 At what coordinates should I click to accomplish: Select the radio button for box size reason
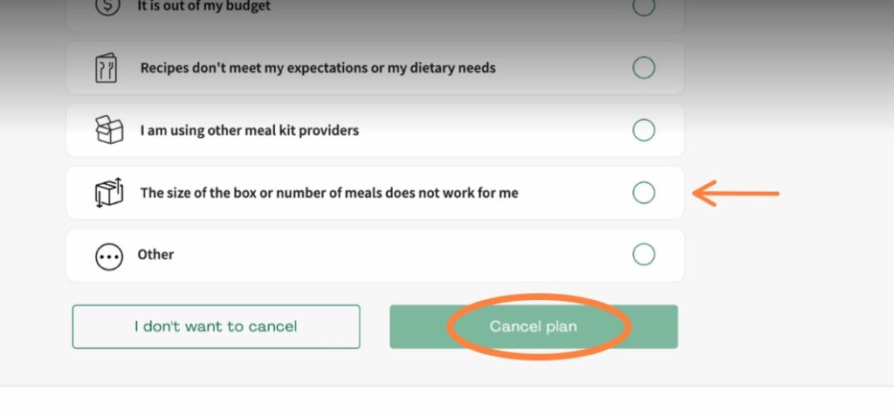643,193
